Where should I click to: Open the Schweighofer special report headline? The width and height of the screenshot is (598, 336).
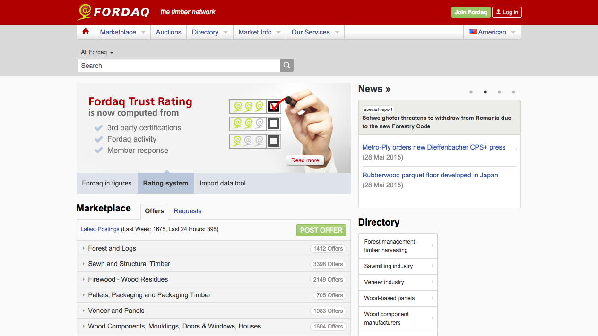tap(437, 122)
